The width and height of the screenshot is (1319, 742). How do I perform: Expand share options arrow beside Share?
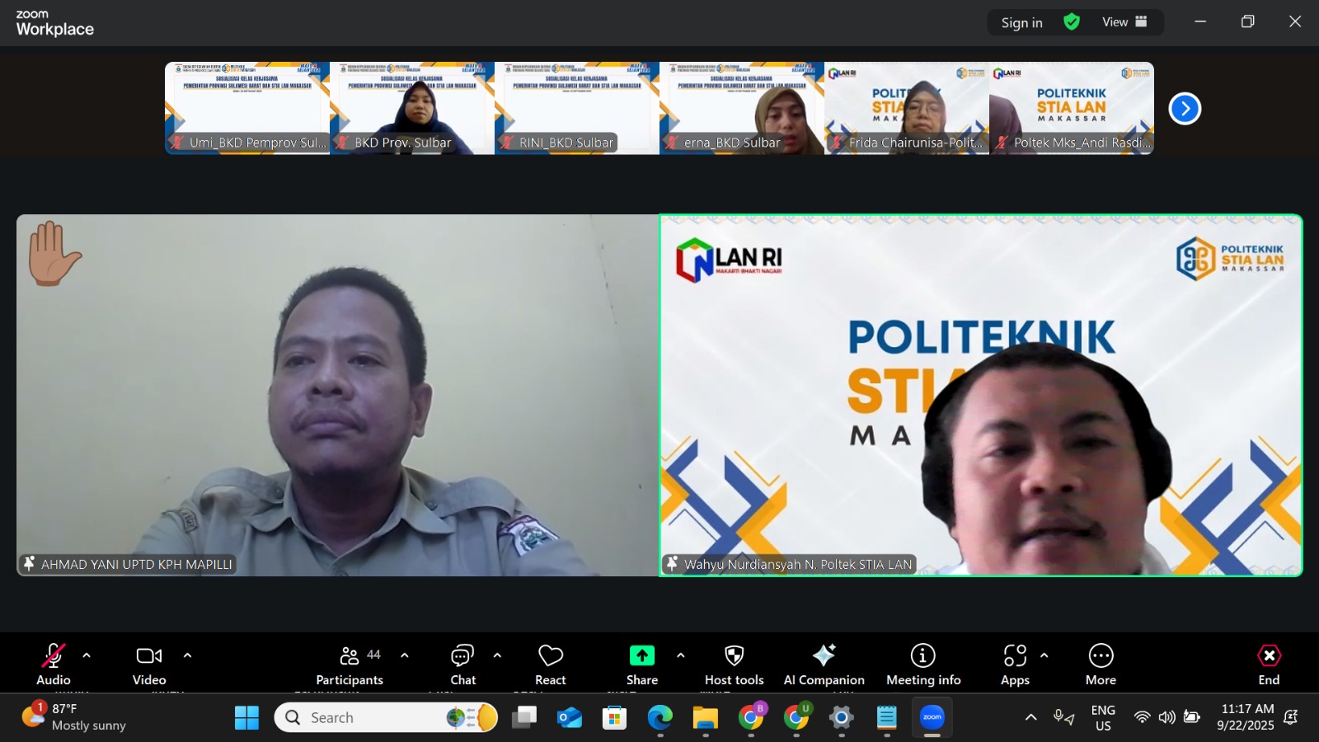[x=680, y=655]
